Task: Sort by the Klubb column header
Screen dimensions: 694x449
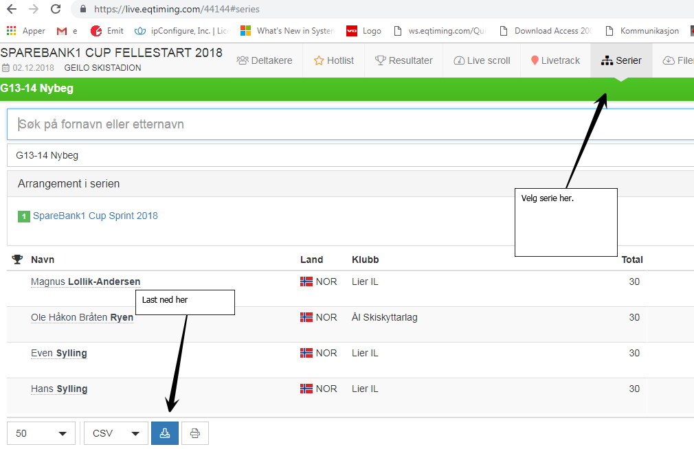Action: pyautogui.click(x=365, y=260)
